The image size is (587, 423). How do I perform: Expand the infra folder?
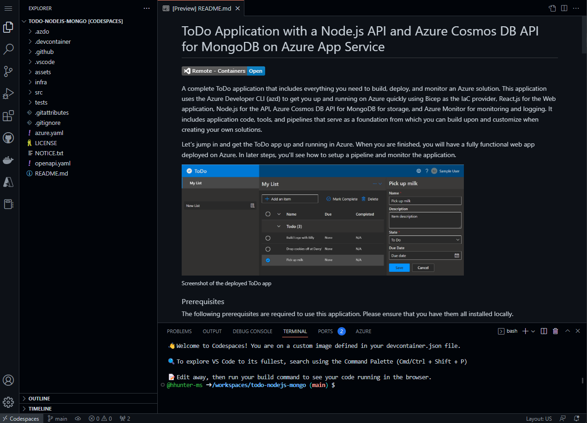pyautogui.click(x=41, y=82)
